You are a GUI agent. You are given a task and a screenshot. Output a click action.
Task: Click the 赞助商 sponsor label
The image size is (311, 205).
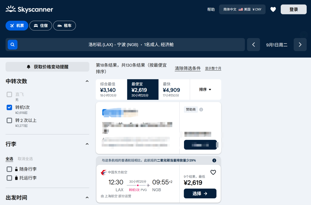(x=191, y=110)
